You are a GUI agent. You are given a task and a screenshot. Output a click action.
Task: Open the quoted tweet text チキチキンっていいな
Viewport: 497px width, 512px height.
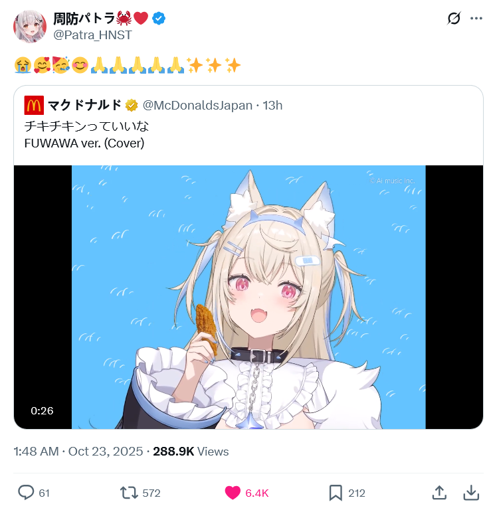point(86,126)
